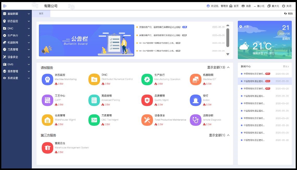Toggle the sidebar collapse icon at top-left
The width and height of the screenshot is (297, 170).
[4, 6]
